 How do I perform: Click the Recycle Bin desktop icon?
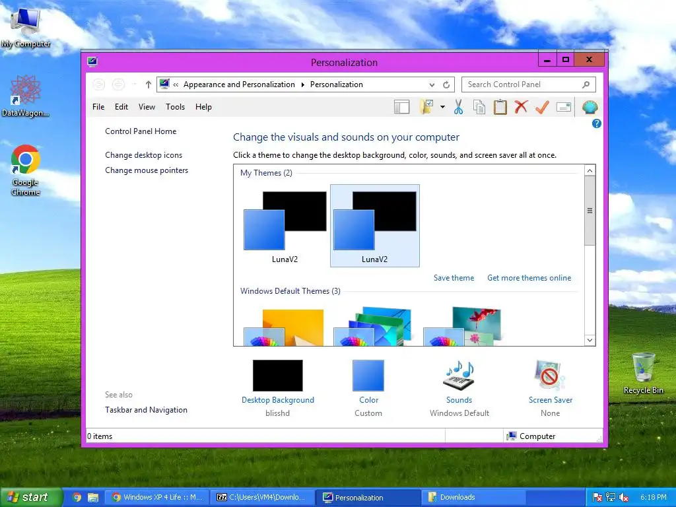point(643,374)
